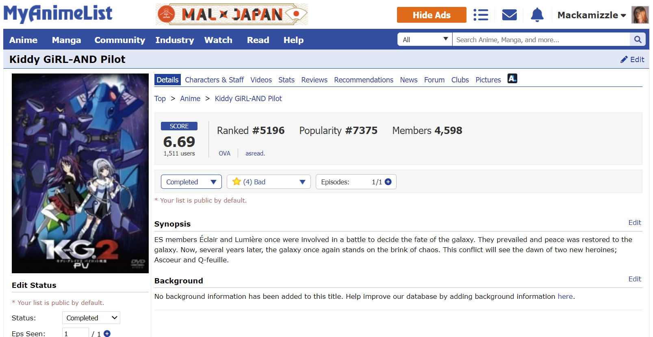Click Kiddy GiRL-AND Pilot breadcrumb link
Image resolution: width=653 pixels, height=337 pixels.
[x=248, y=99]
